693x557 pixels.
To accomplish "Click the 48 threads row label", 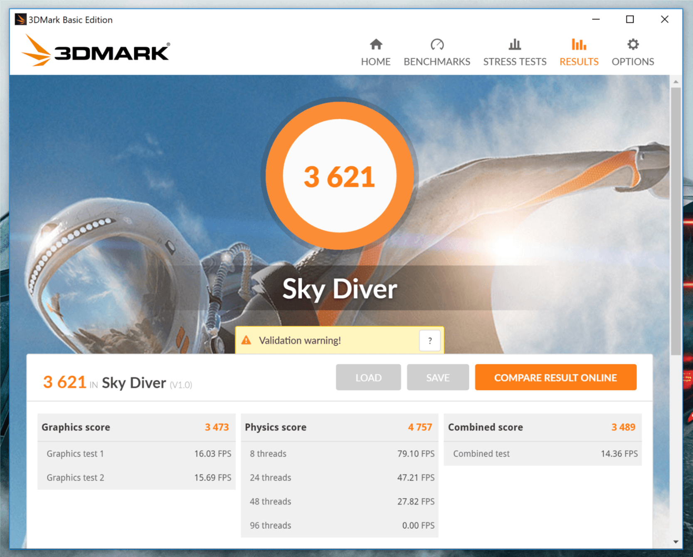I will 270,501.
